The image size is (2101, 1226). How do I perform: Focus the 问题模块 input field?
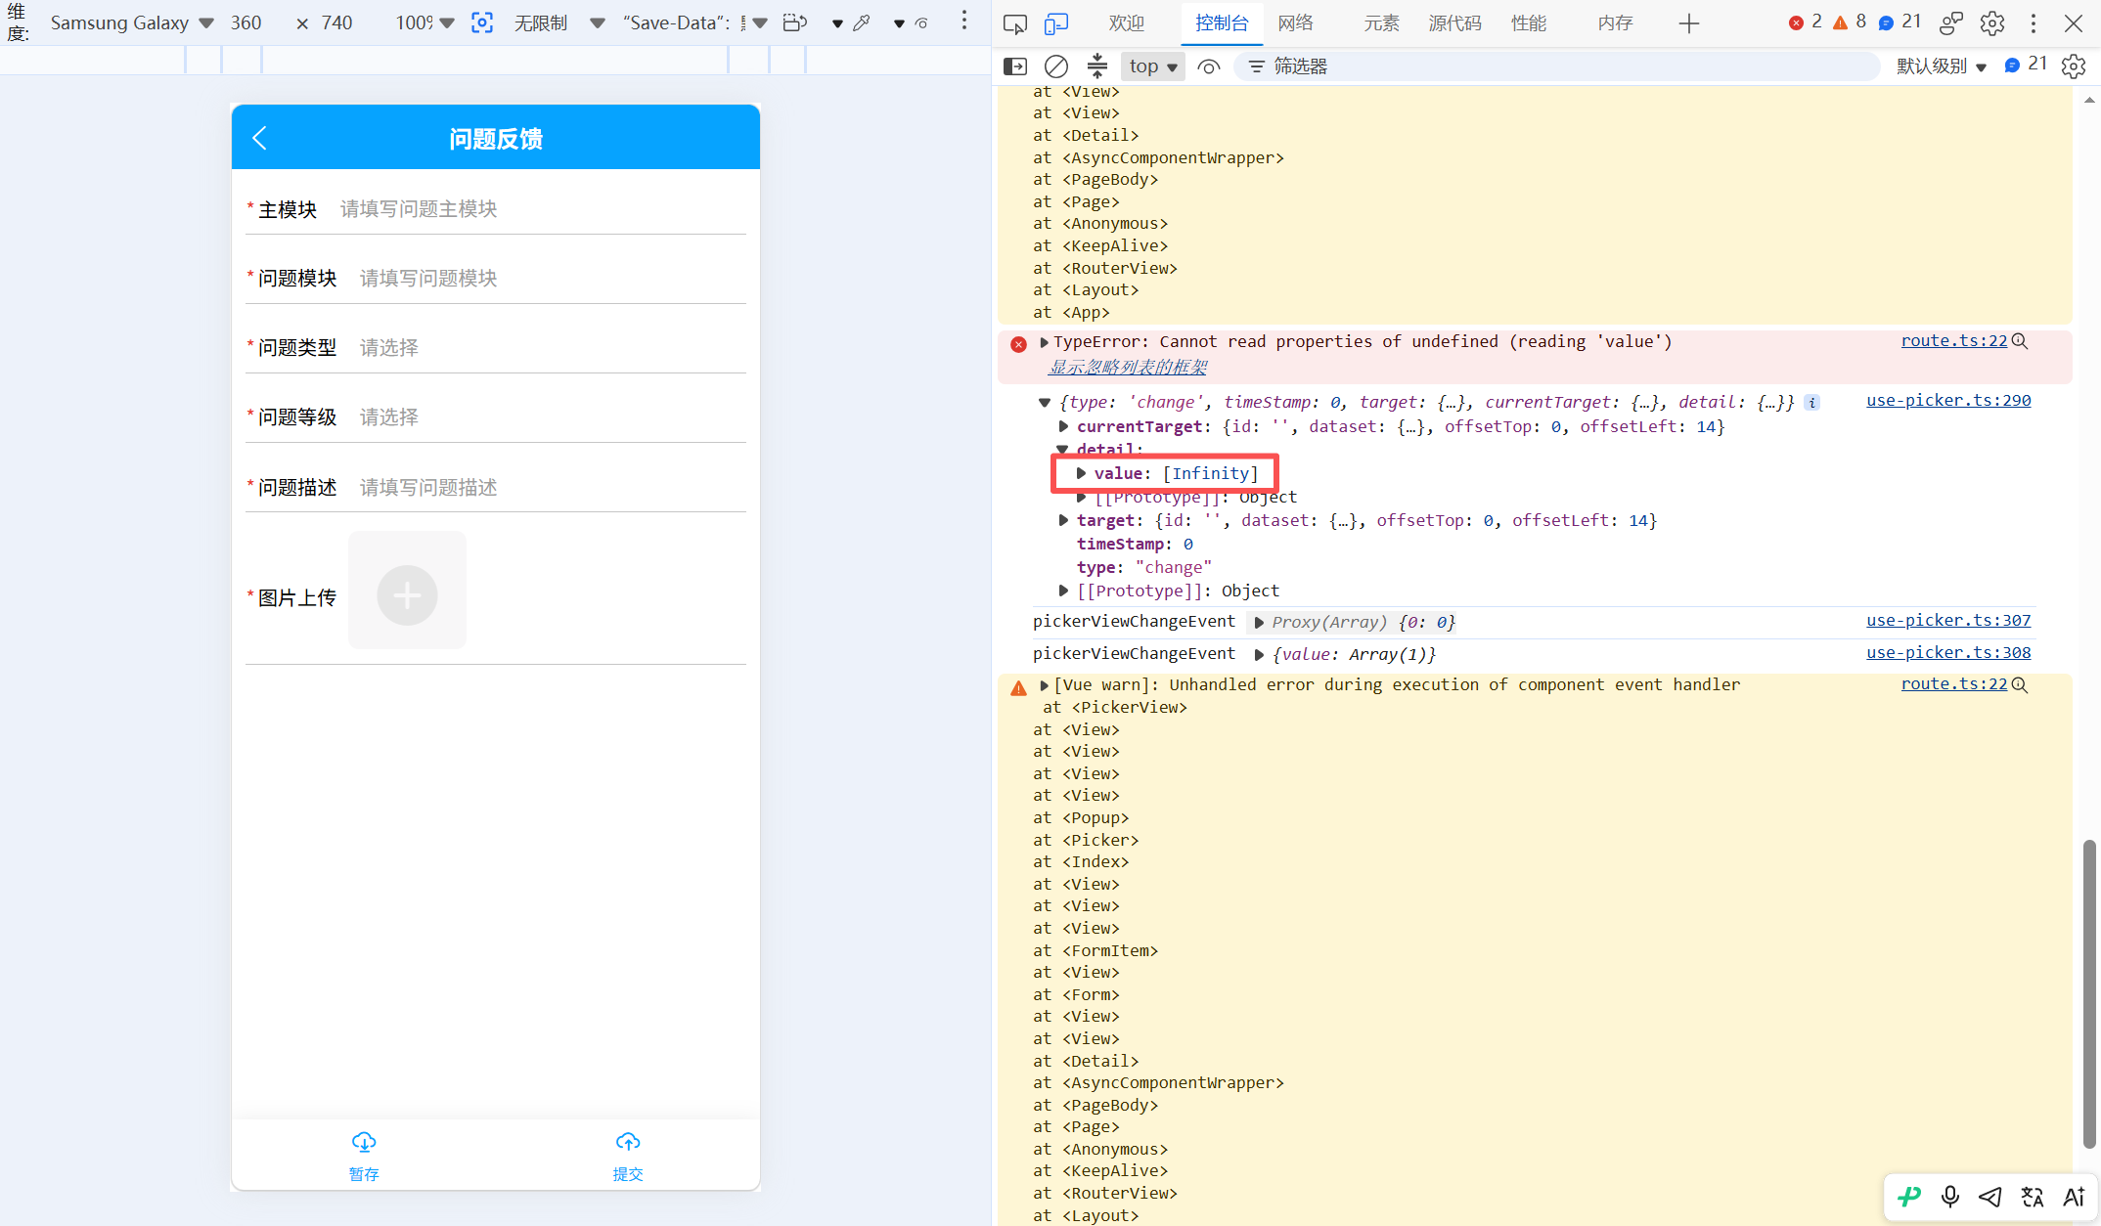[553, 278]
